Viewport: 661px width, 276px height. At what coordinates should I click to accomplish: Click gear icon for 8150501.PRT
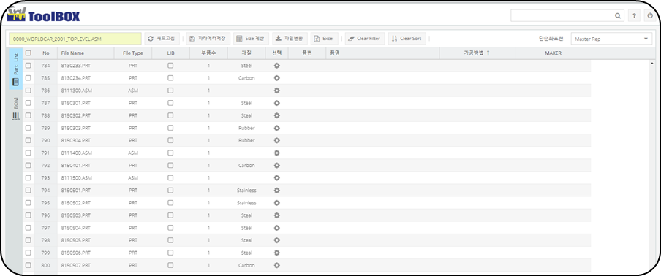click(x=277, y=190)
